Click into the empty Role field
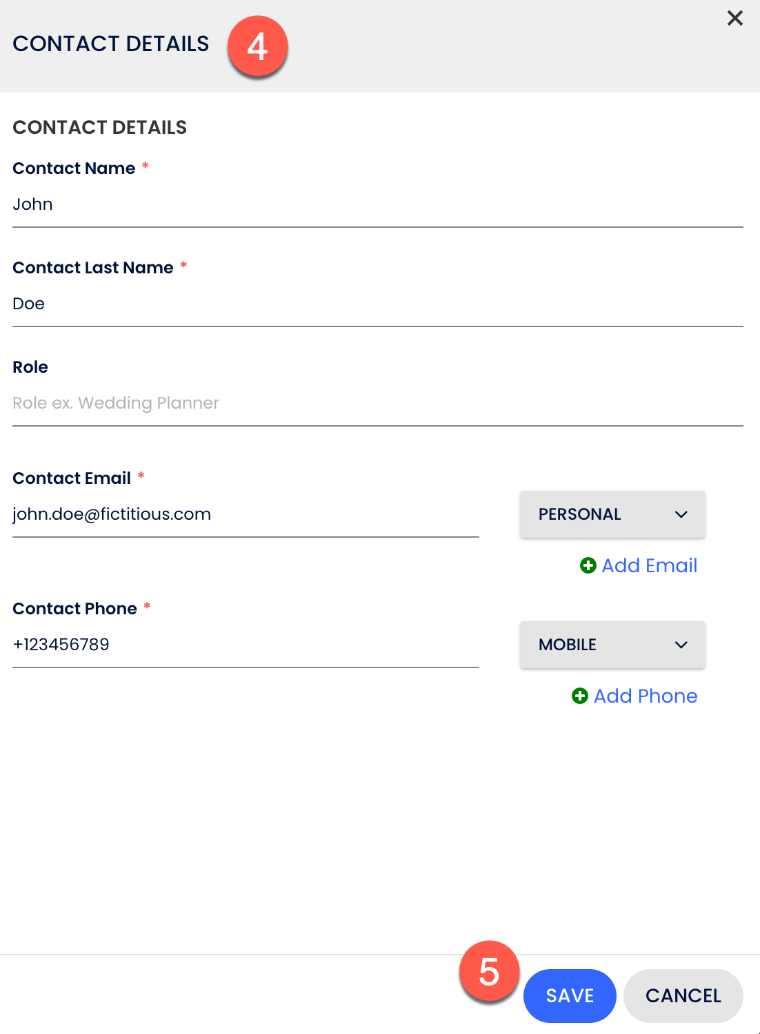The image size is (760, 1034). pyautogui.click(x=377, y=403)
